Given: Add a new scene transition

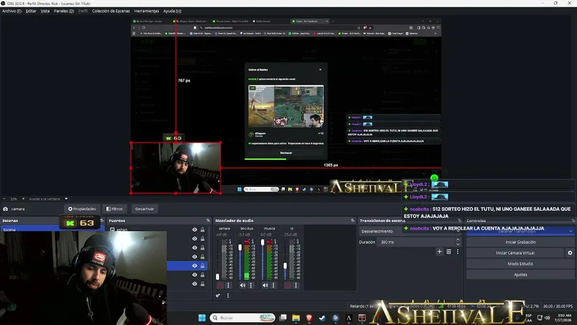Looking at the screenshot, I should (440, 252).
